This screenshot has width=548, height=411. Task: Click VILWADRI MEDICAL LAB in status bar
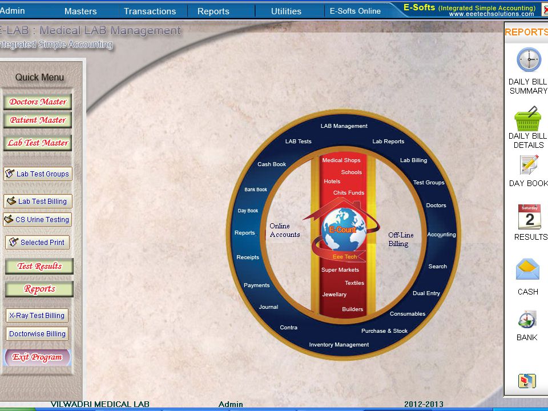tap(100, 404)
